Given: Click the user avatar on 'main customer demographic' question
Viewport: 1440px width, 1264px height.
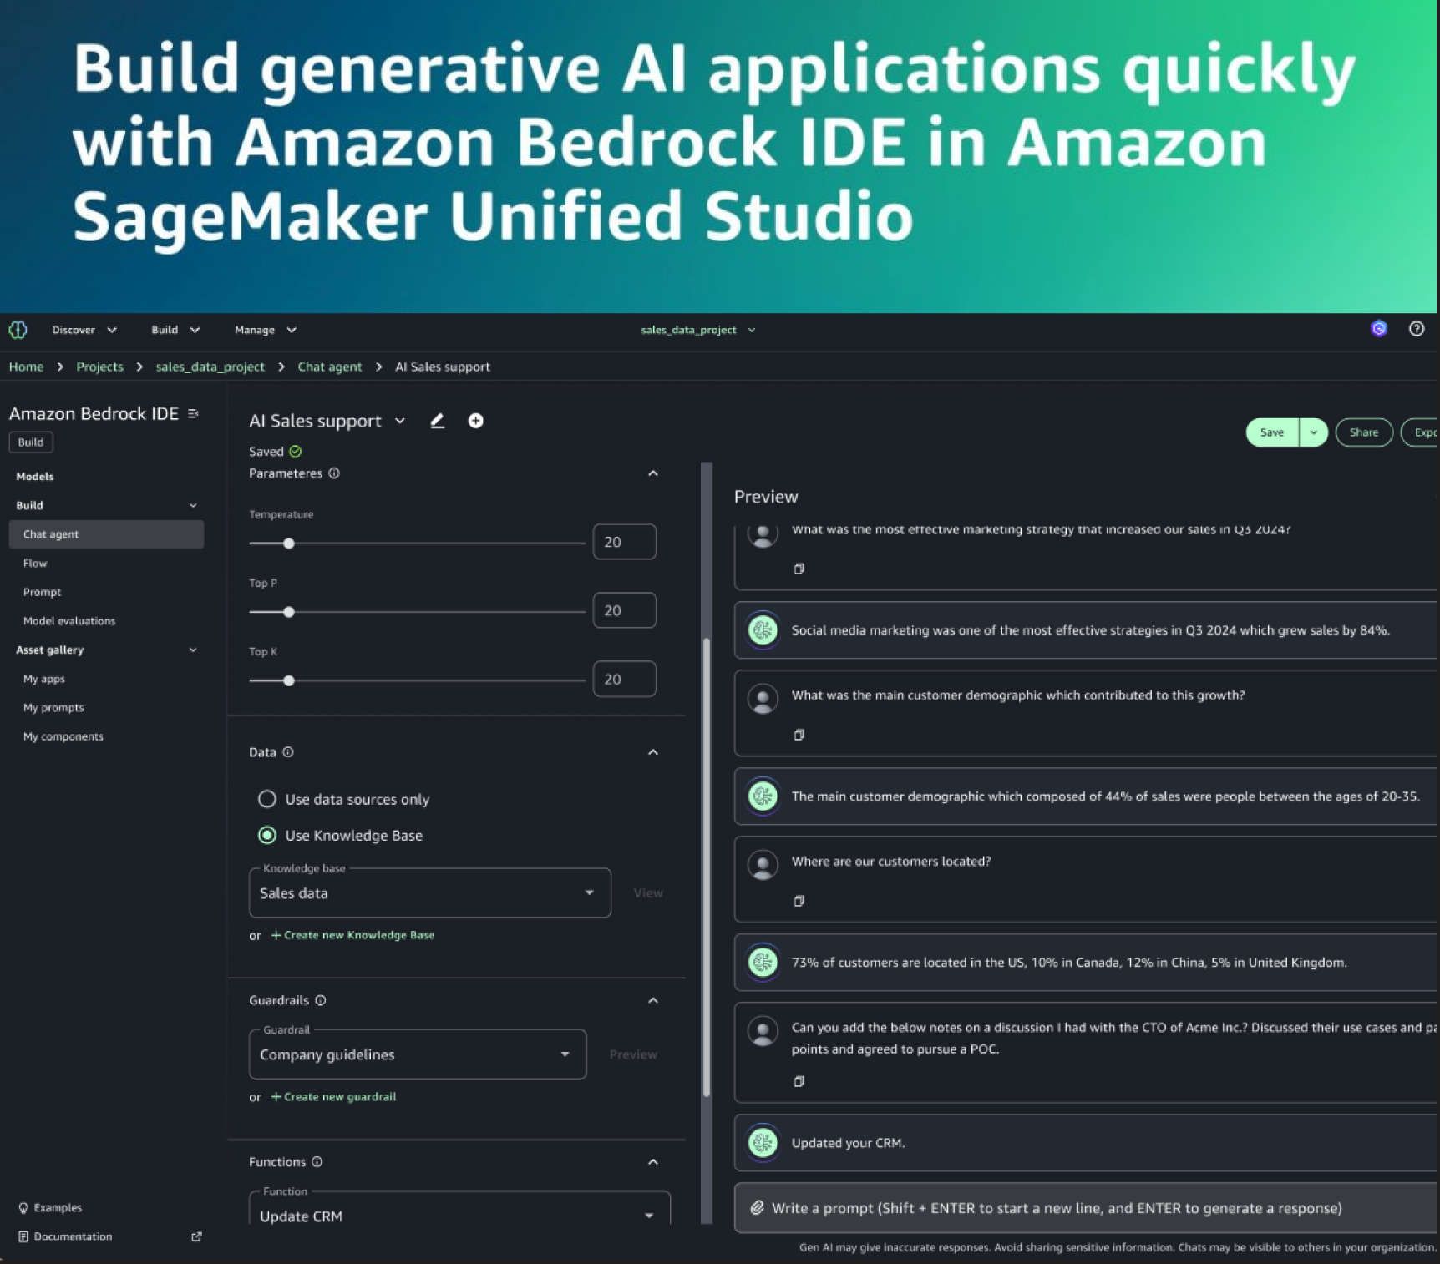Looking at the screenshot, I should click(x=763, y=699).
